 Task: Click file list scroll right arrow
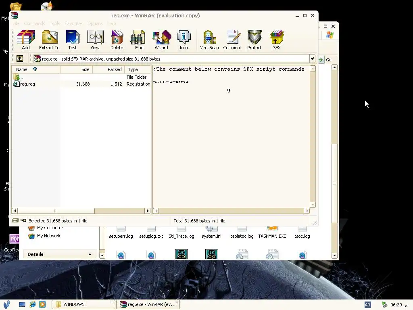(x=148, y=211)
